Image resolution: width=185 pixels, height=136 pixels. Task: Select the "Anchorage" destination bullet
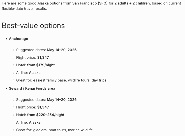[18, 39]
